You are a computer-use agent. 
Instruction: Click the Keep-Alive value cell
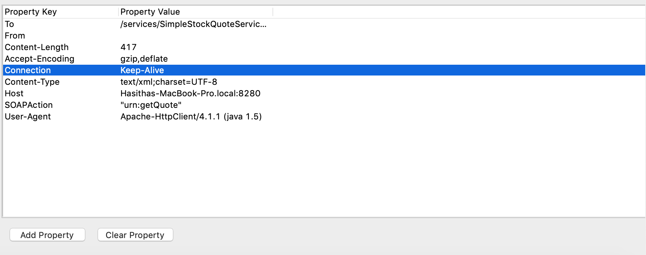pos(142,70)
